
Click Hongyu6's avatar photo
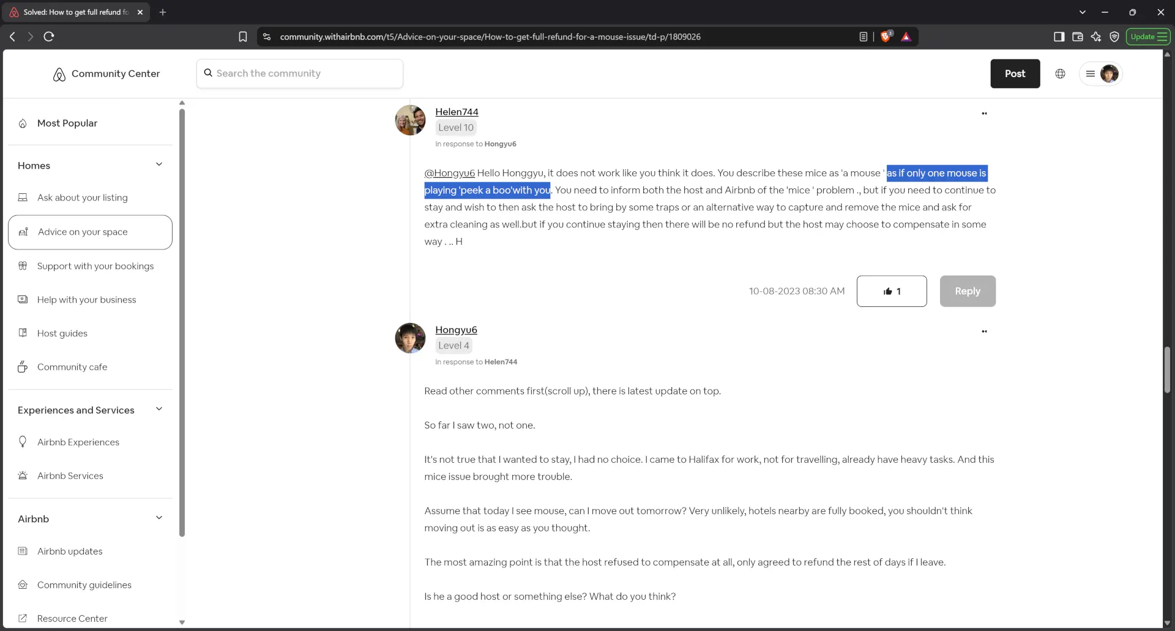pyautogui.click(x=410, y=338)
